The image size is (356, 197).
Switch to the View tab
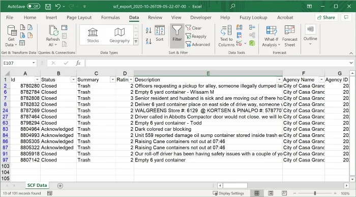pos(176,17)
